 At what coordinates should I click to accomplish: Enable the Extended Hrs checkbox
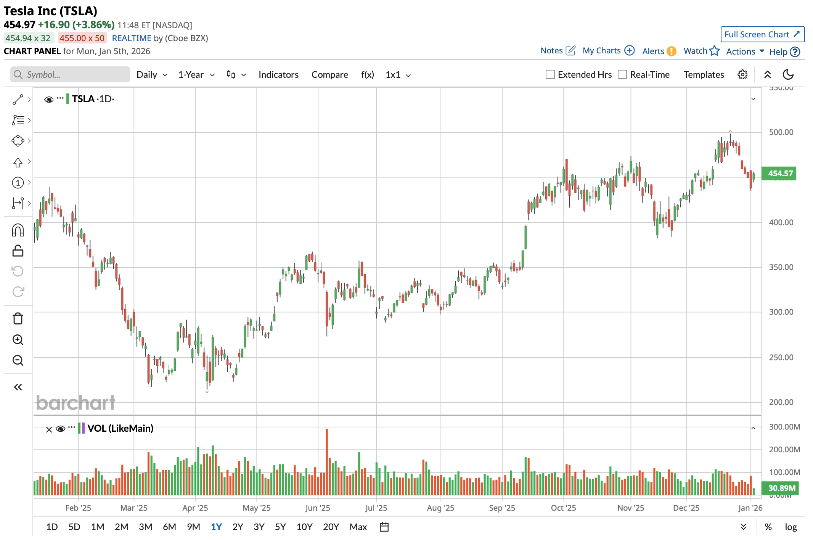click(550, 75)
